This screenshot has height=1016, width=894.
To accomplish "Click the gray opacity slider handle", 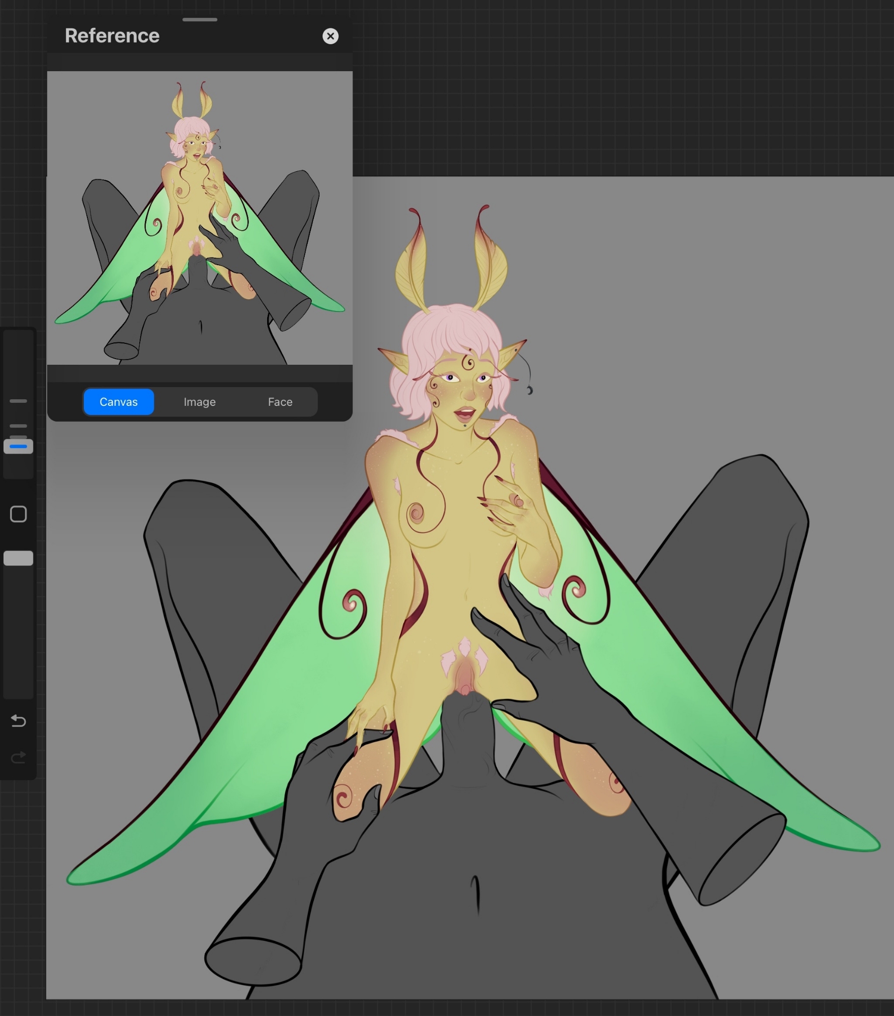I will point(18,558).
